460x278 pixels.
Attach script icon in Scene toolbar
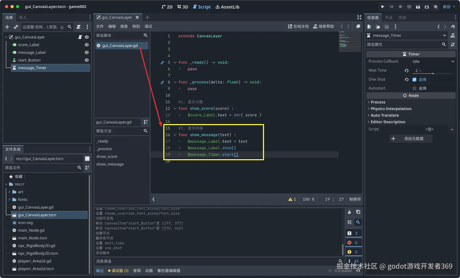point(79,27)
